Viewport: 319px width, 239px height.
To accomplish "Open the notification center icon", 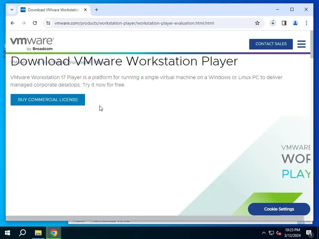I will [309, 233].
